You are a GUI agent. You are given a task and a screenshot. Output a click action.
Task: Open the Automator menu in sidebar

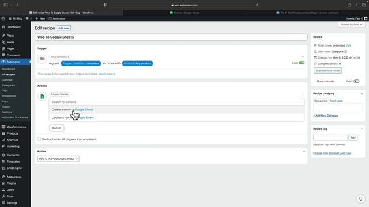click(x=13, y=62)
